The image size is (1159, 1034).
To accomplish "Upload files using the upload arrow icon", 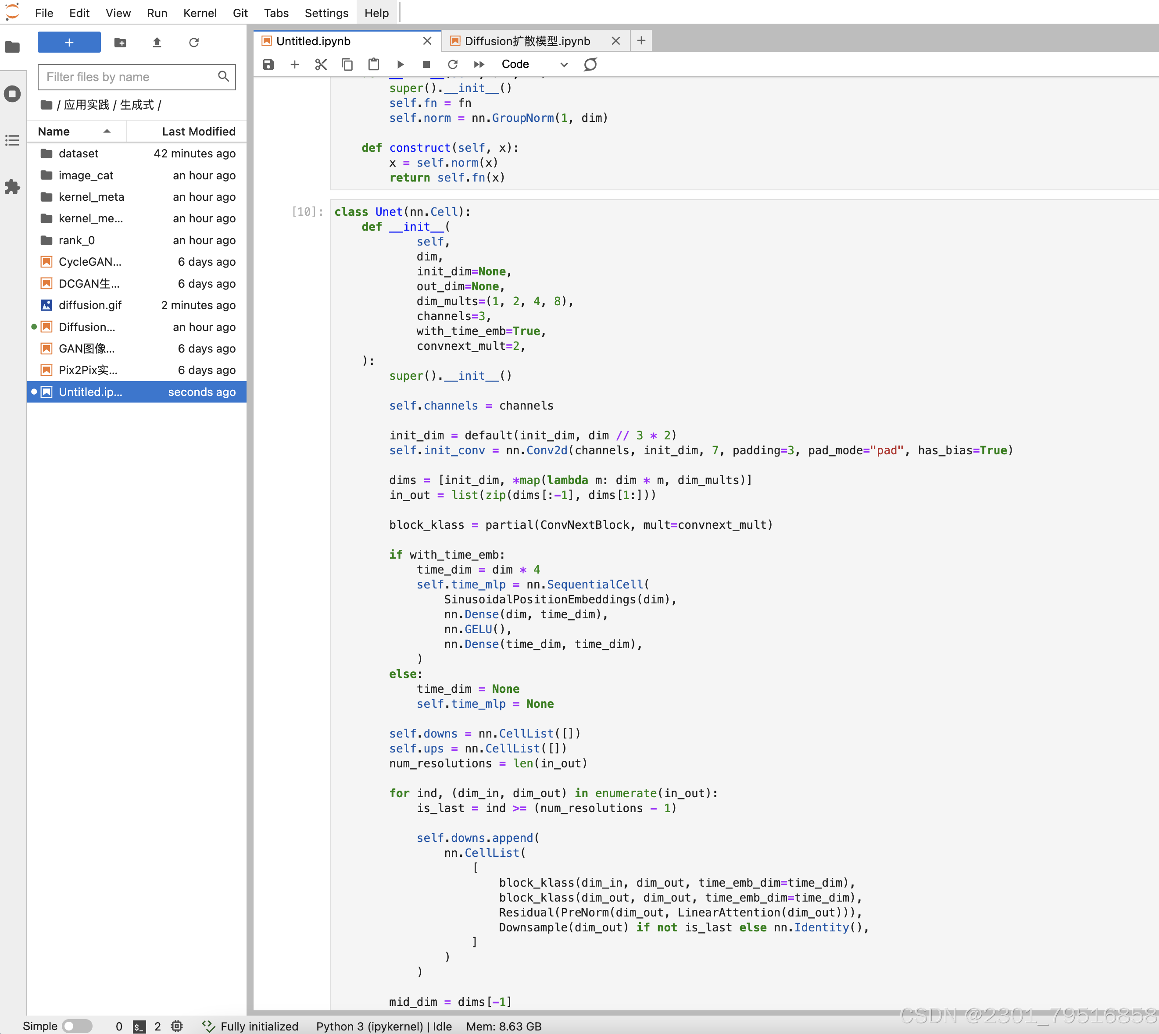I will coord(157,43).
